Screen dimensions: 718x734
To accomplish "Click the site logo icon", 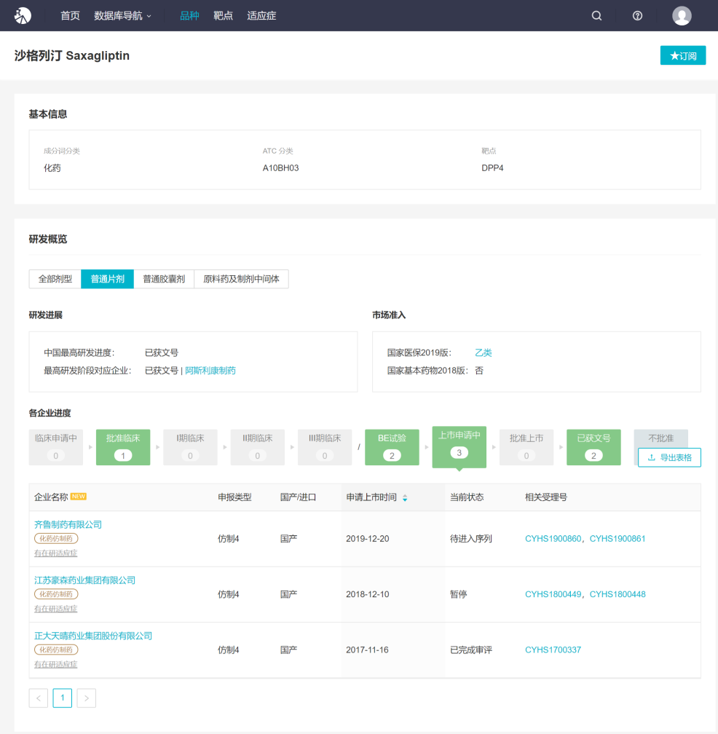I will coord(23,15).
